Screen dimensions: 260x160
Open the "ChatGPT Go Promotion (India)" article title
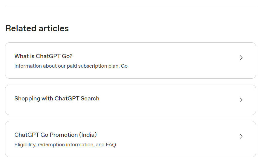(x=56, y=135)
